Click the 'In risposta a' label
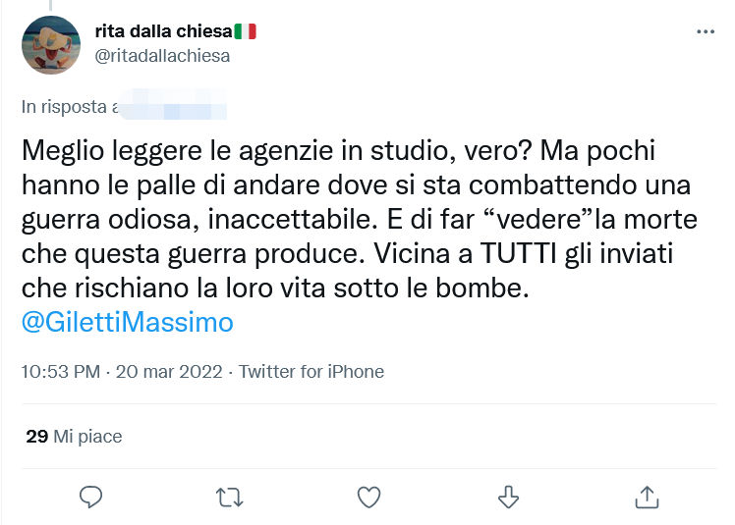Image resolution: width=735 pixels, height=525 pixels. 70,106
